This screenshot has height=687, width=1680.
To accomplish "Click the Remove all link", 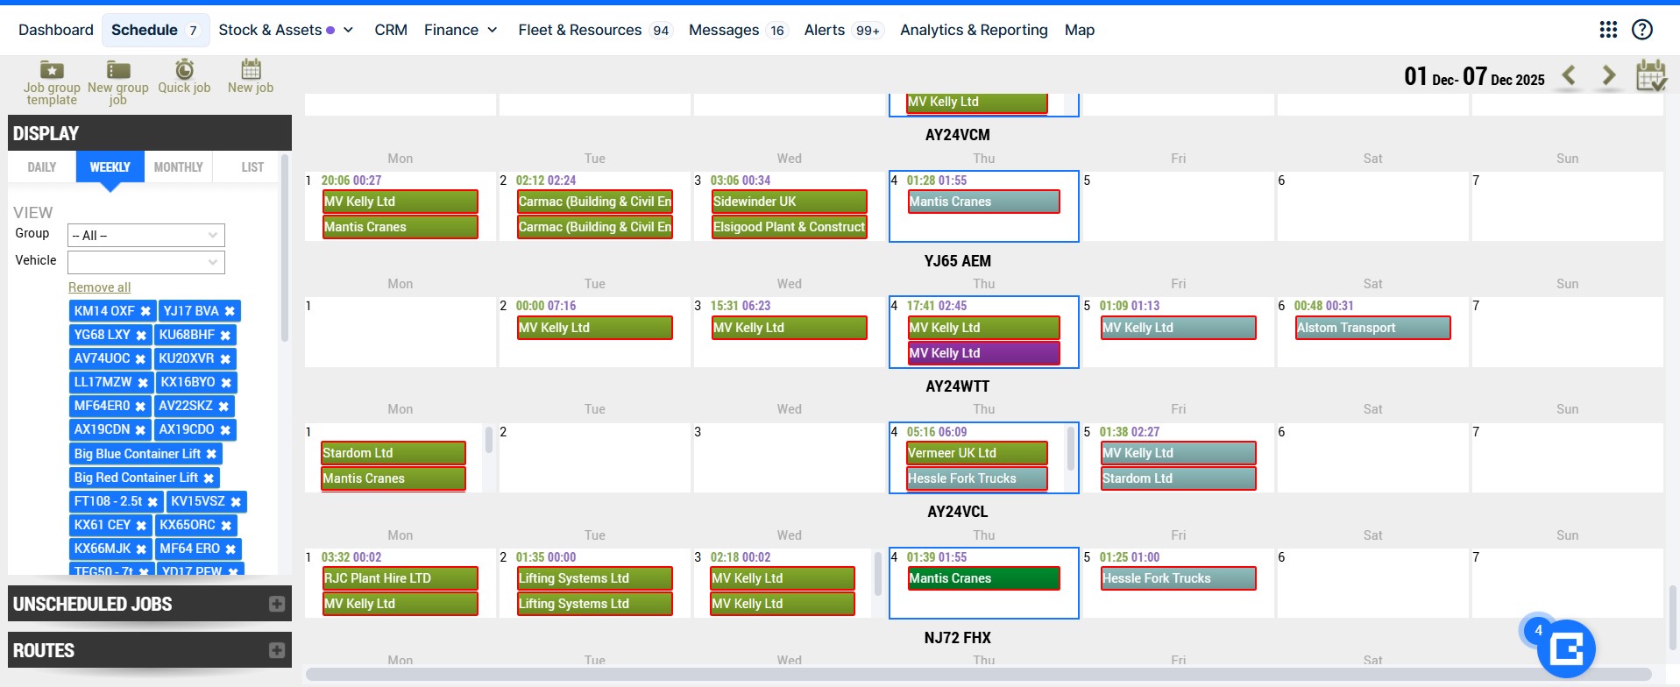I will (99, 287).
